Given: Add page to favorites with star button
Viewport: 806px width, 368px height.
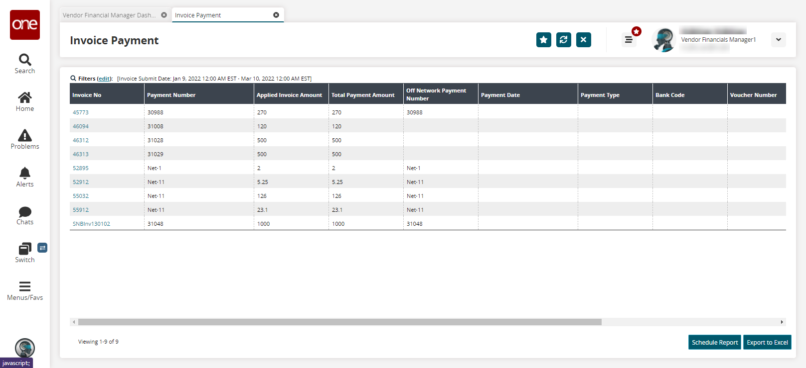Looking at the screenshot, I should coord(544,40).
